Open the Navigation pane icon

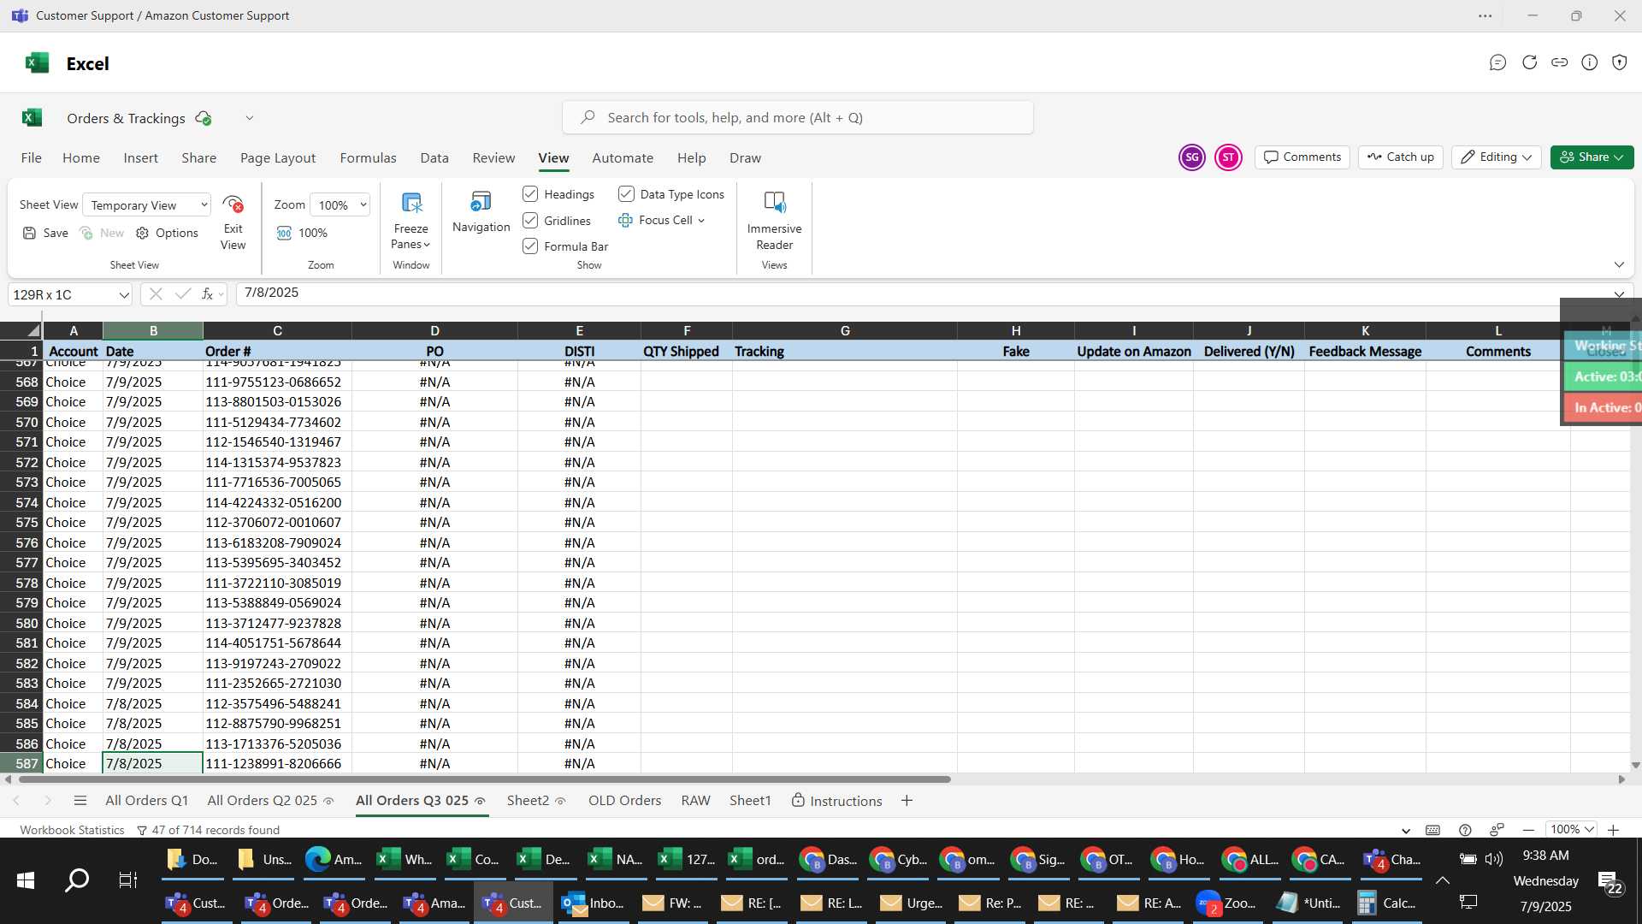[481, 202]
